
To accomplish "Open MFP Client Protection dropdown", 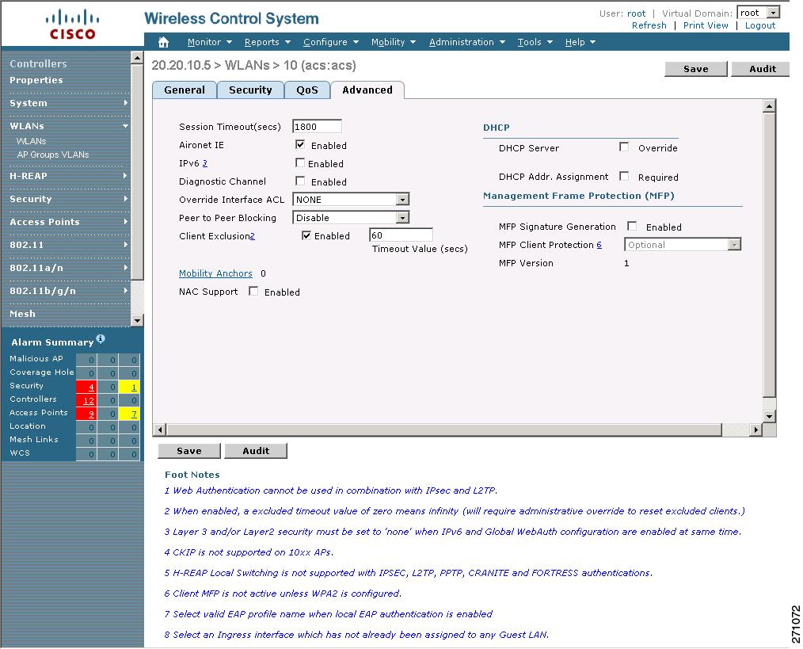I will pos(683,245).
